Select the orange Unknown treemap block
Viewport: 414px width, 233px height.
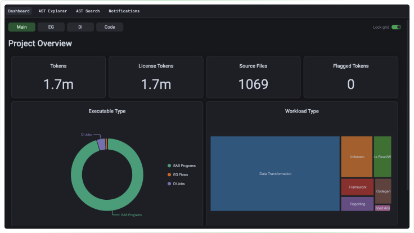(357, 156)
